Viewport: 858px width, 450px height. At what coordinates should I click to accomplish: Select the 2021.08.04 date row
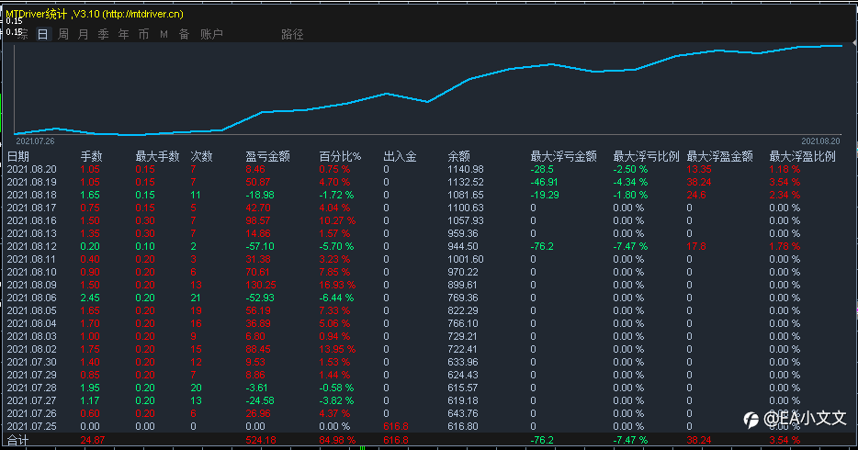tap(32, 323)
